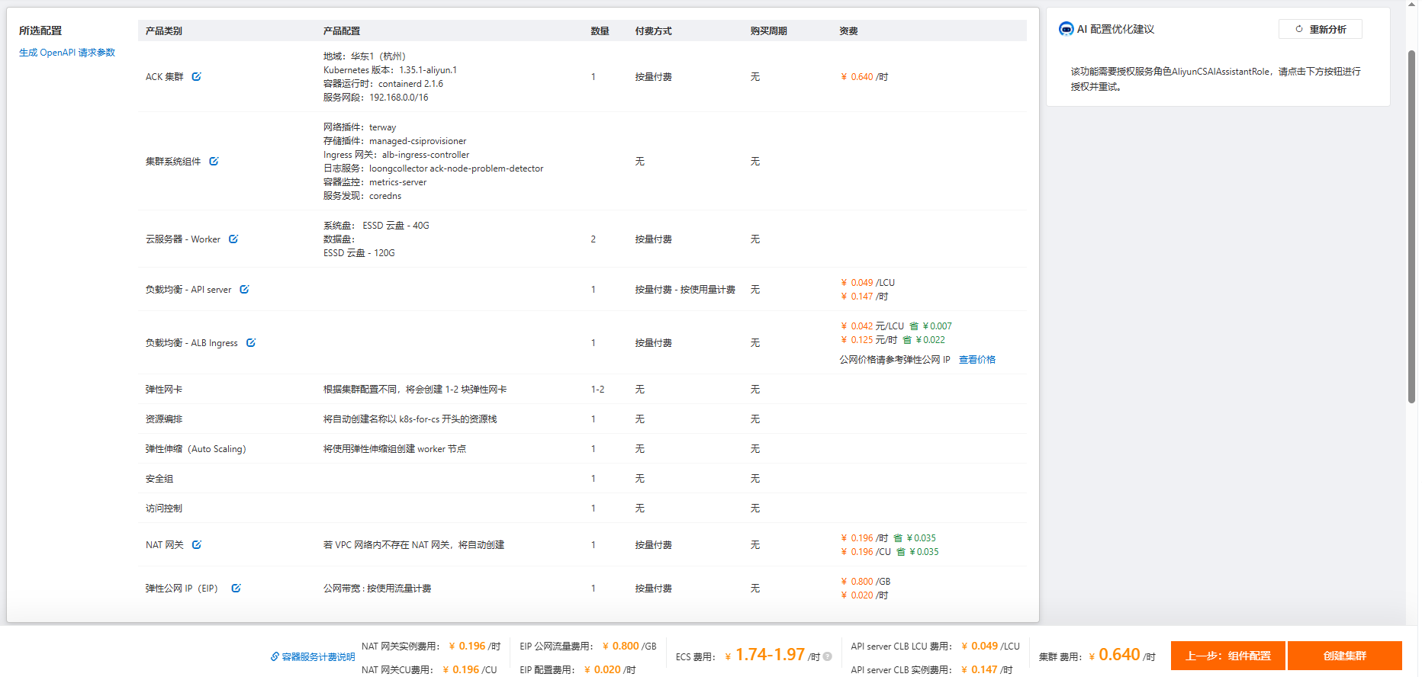Click the green discount icon beside ¥0.022

coord(907,340)
